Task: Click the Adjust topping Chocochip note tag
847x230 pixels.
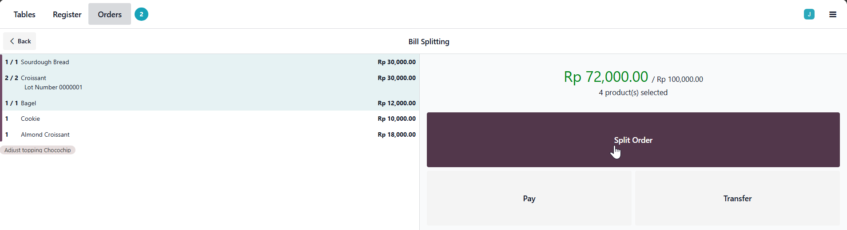Action: point(38,150)
